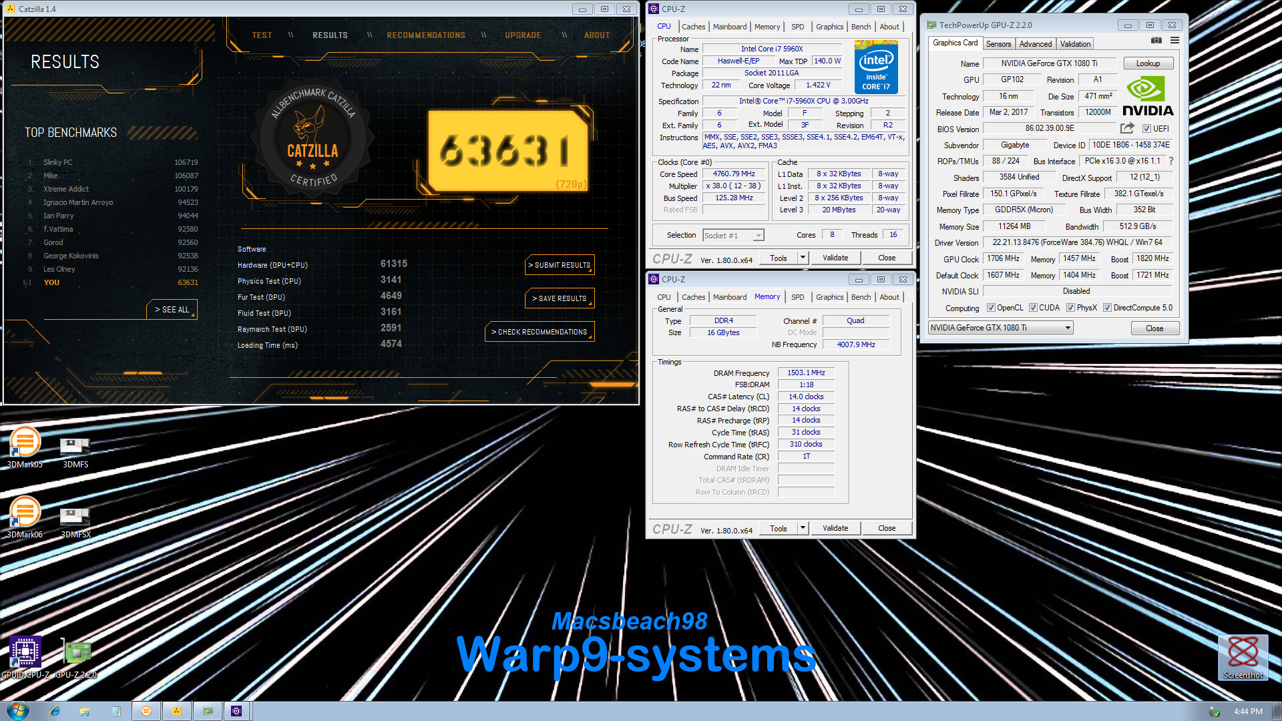
Task: Open SPD tab in lower CPU-Z window
Action: point(797,297)
